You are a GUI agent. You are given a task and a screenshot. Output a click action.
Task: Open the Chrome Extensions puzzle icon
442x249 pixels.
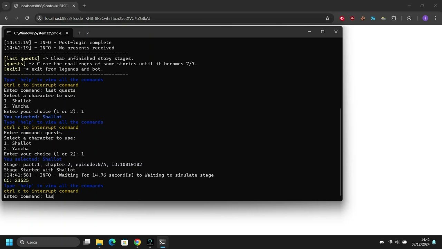394,18
